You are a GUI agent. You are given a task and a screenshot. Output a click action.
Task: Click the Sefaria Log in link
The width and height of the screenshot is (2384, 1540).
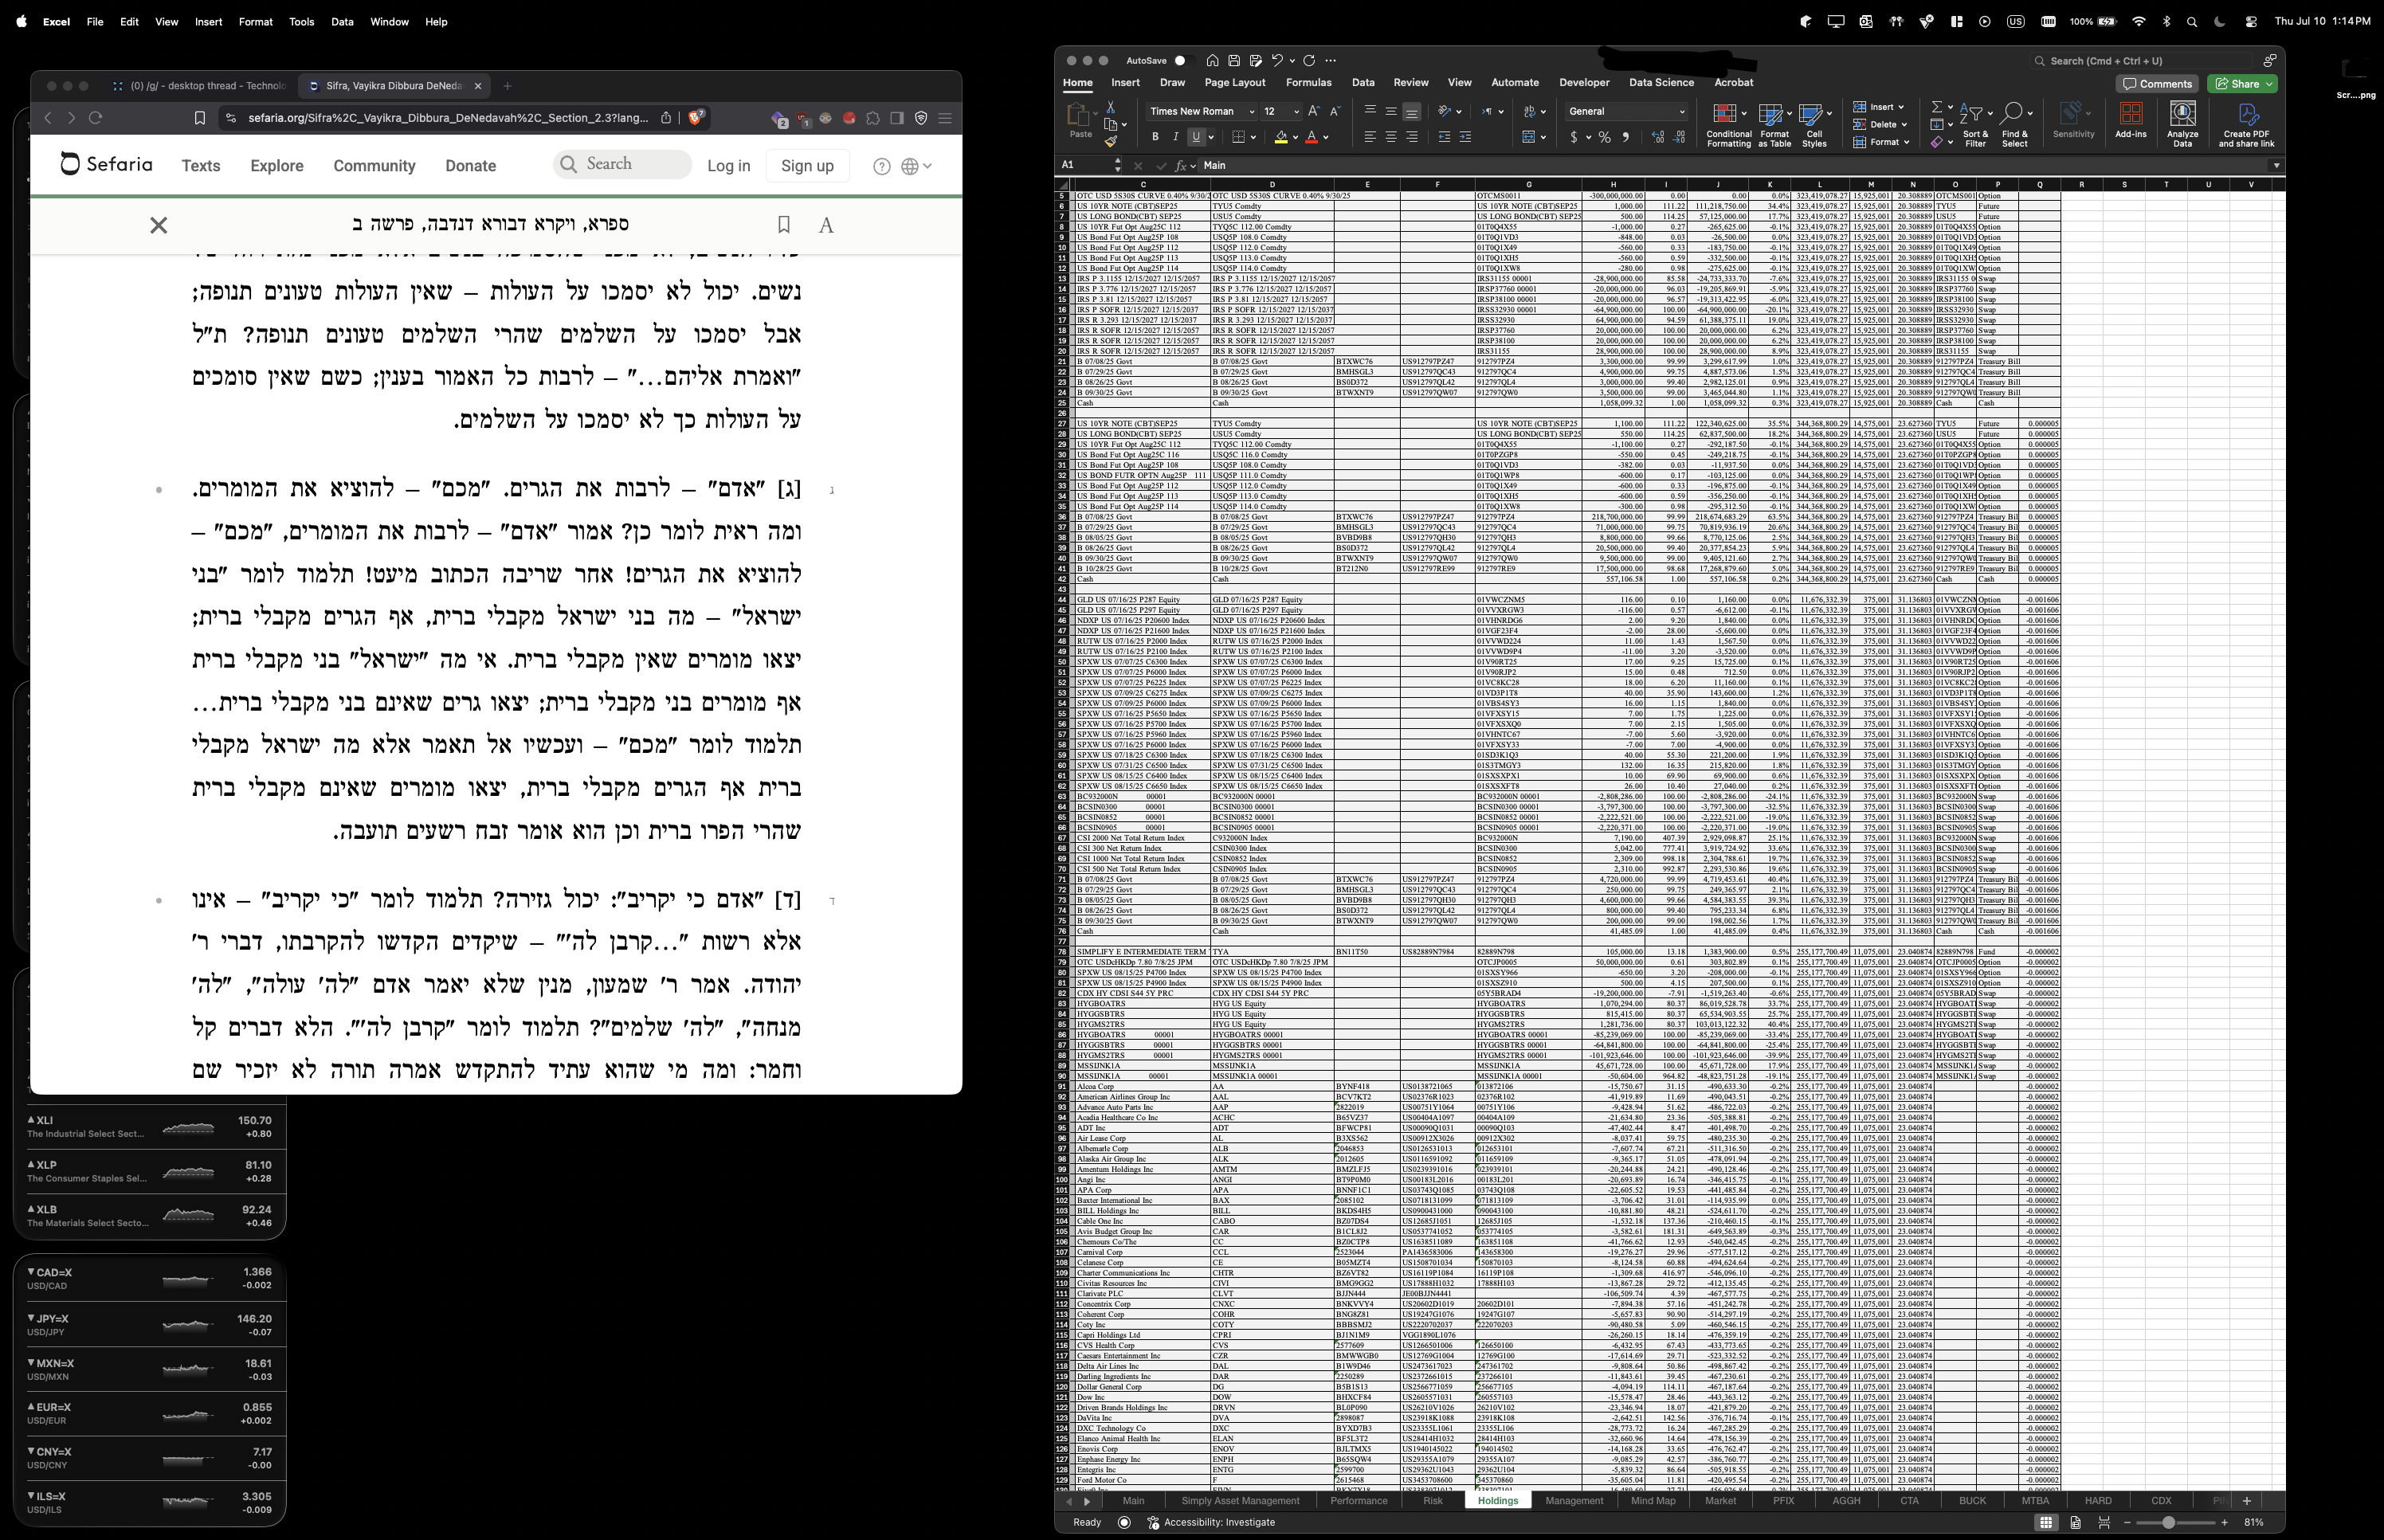[728, 166]
